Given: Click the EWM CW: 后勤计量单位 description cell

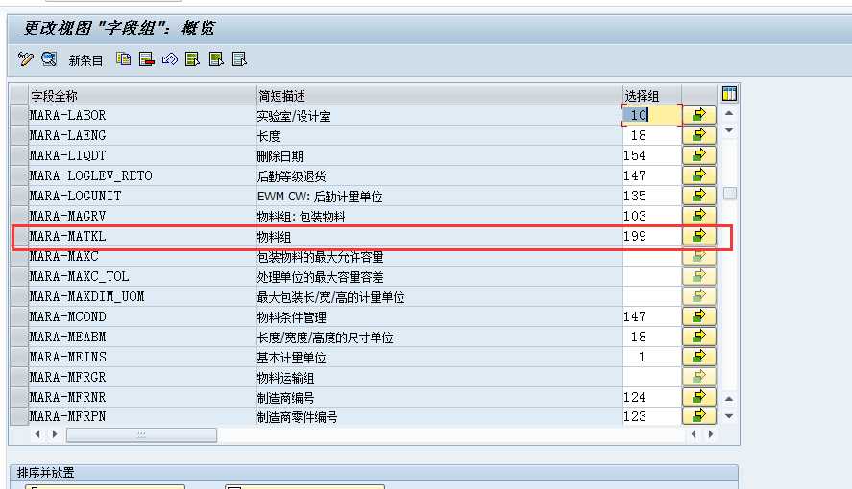Looking at the screenshot, I should pos(439,196).
